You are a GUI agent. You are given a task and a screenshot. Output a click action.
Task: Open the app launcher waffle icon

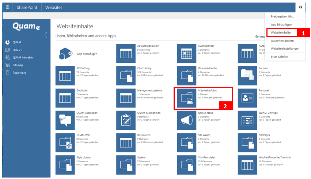coord(8,7)
